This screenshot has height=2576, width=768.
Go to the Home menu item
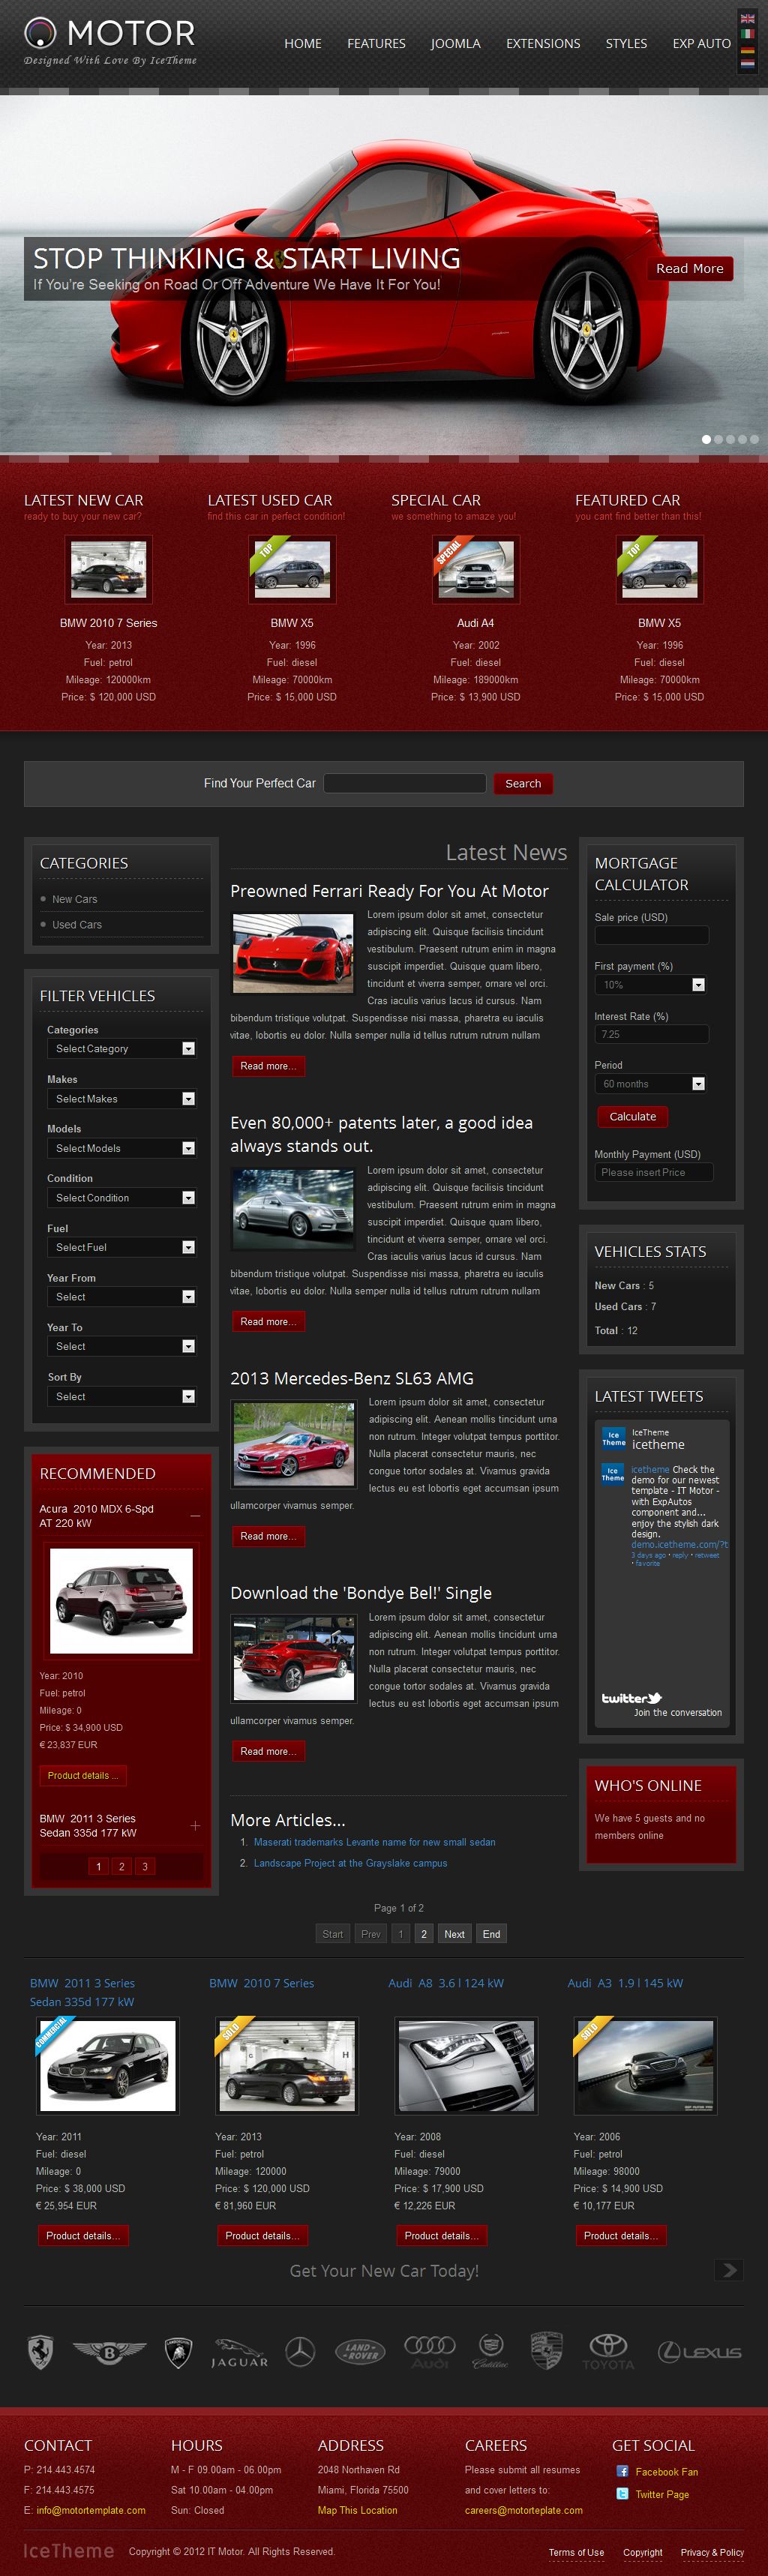point(303,44)
